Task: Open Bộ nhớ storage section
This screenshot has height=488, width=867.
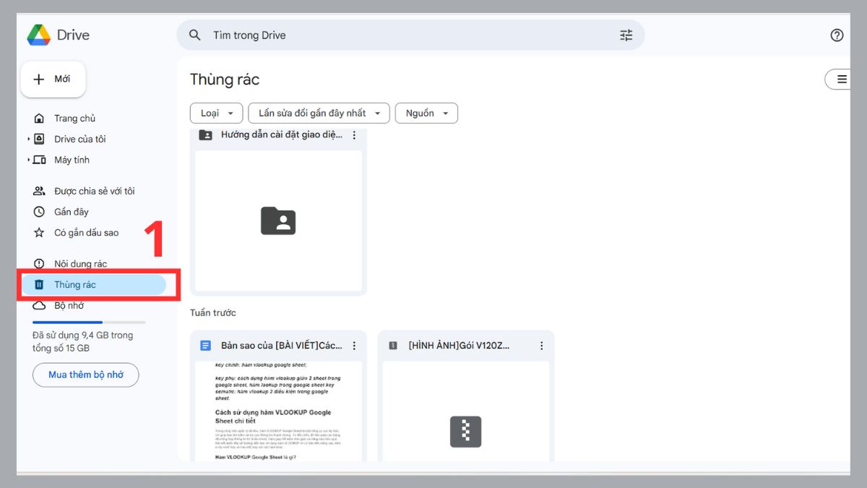Action: [69, 306]
